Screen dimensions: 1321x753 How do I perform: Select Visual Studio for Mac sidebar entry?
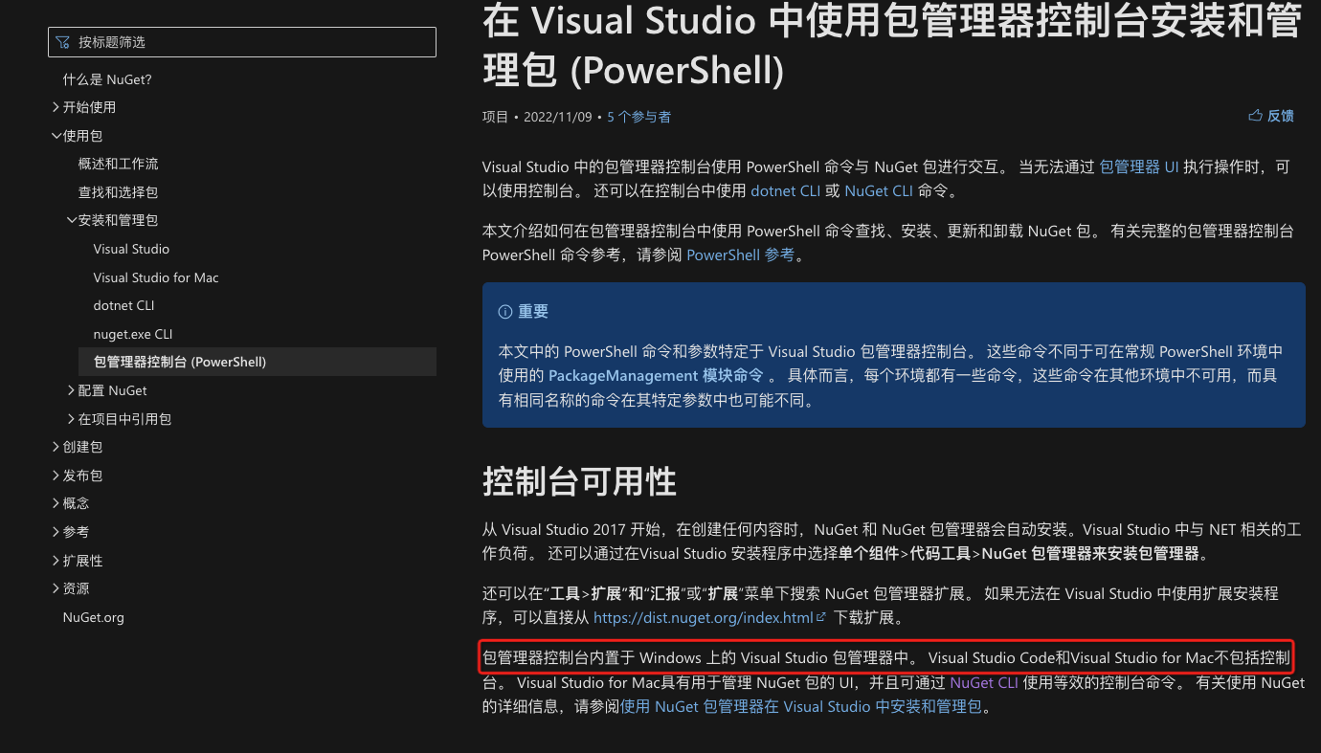click(x=156, y=277)
